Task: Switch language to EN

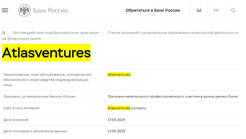Action: pyautogui.click(x=216, y=10)
